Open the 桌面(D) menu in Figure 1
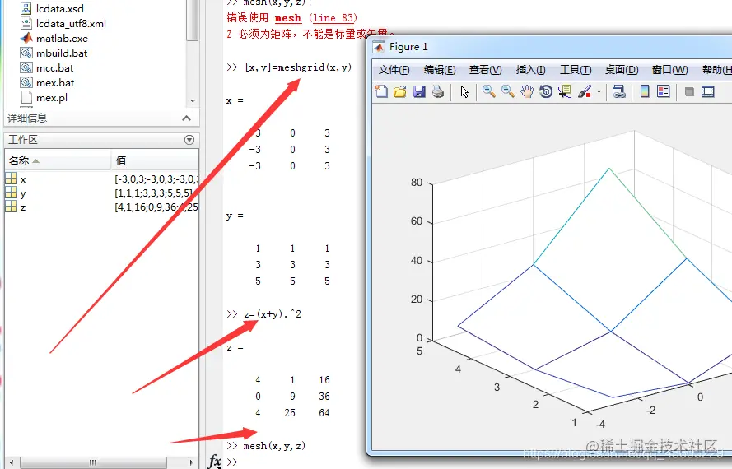Viewport: 732px width, 469px height. click(x=622, y=70)
